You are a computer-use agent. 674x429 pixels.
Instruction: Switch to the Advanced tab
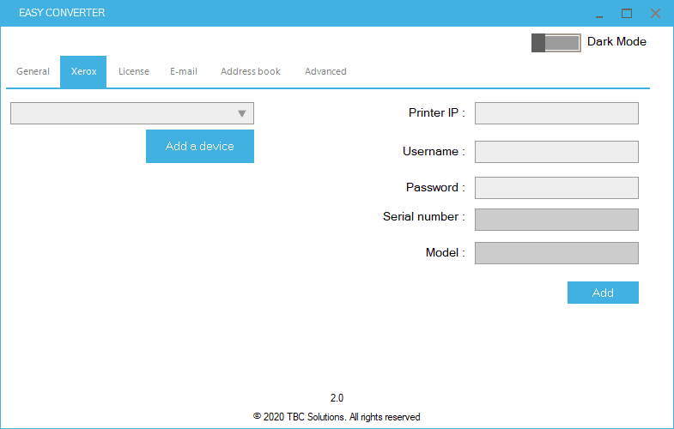[325, 71]
